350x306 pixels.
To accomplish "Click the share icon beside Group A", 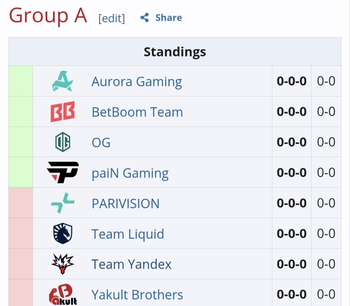I will click(145, 18).
